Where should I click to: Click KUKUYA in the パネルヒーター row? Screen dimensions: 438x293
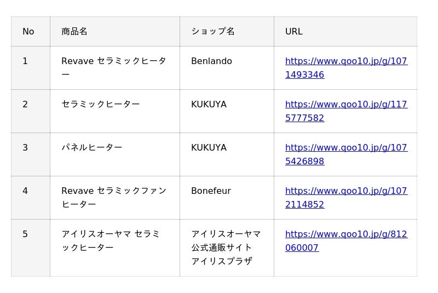(209, 148)
